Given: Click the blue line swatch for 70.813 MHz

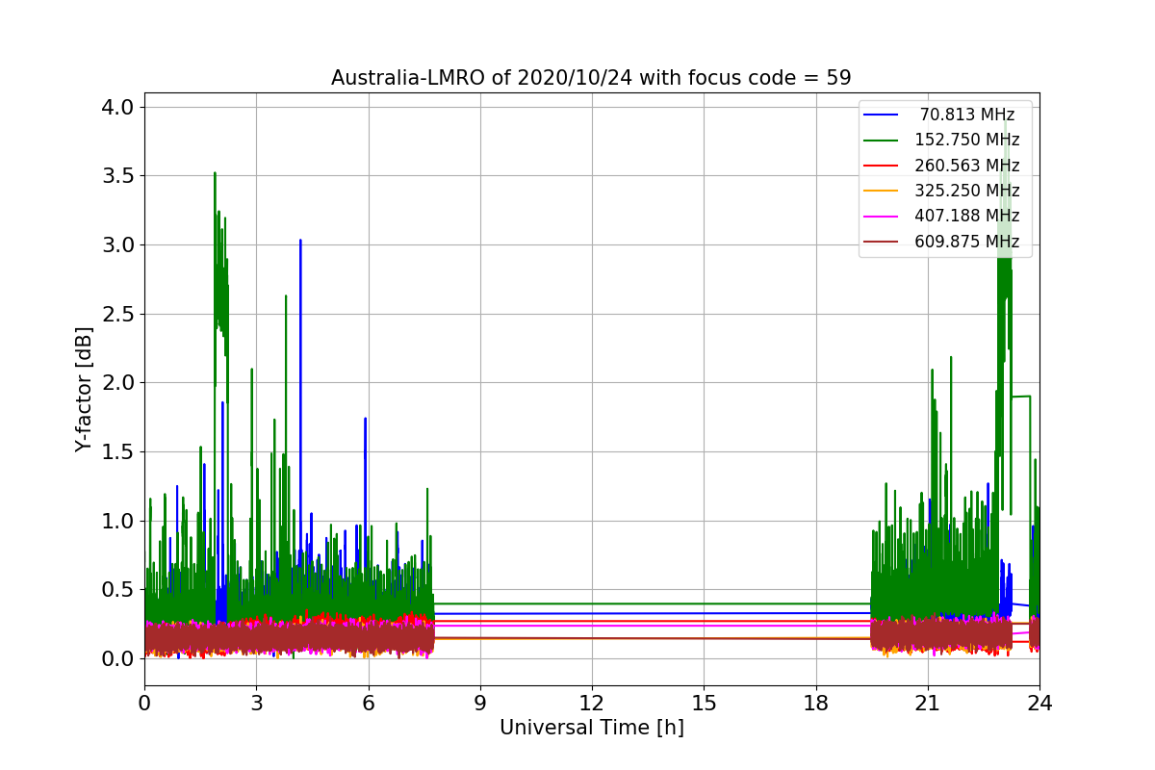Looking at the screenshot, I should (882, 115).
